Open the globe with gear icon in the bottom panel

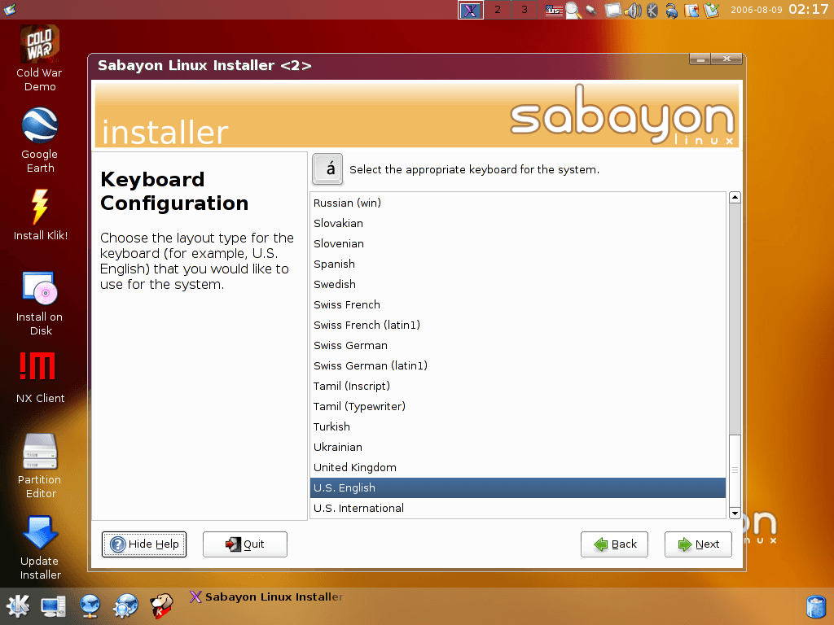pos(125,605)
